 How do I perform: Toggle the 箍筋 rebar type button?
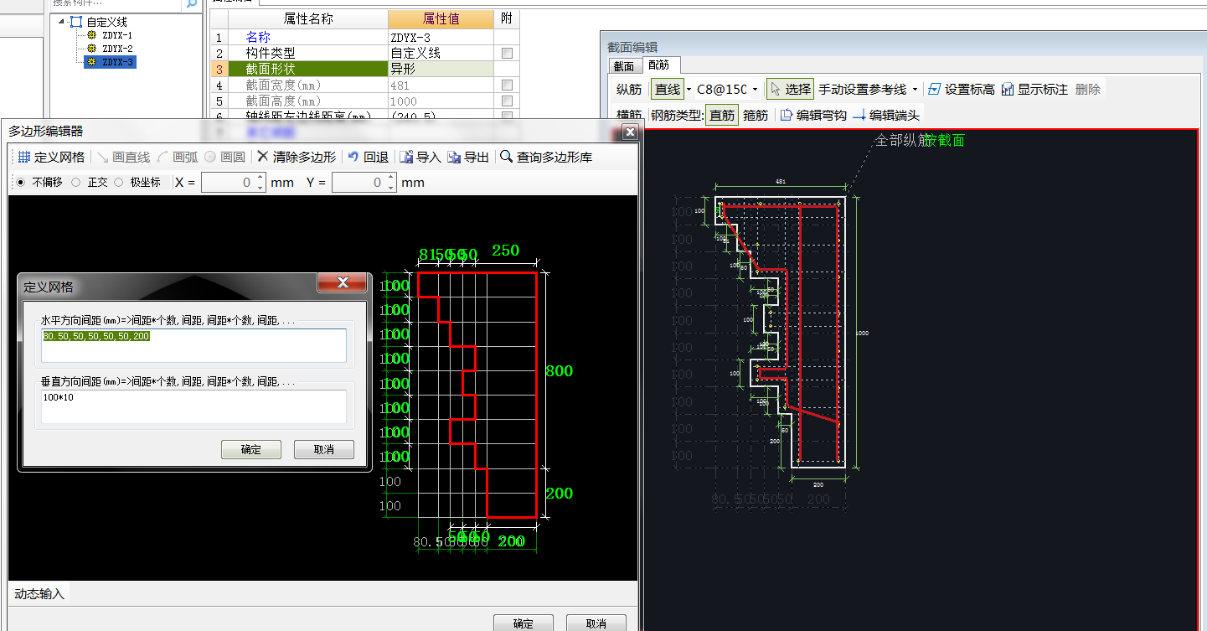(x=756, y=116)
